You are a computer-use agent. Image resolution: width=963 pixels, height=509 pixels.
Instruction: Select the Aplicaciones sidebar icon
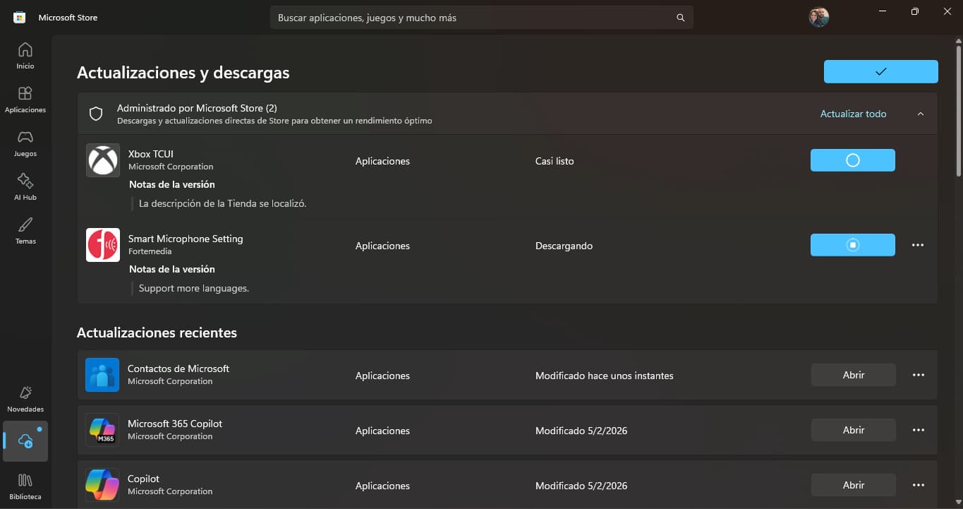click(x=25, y=98)
